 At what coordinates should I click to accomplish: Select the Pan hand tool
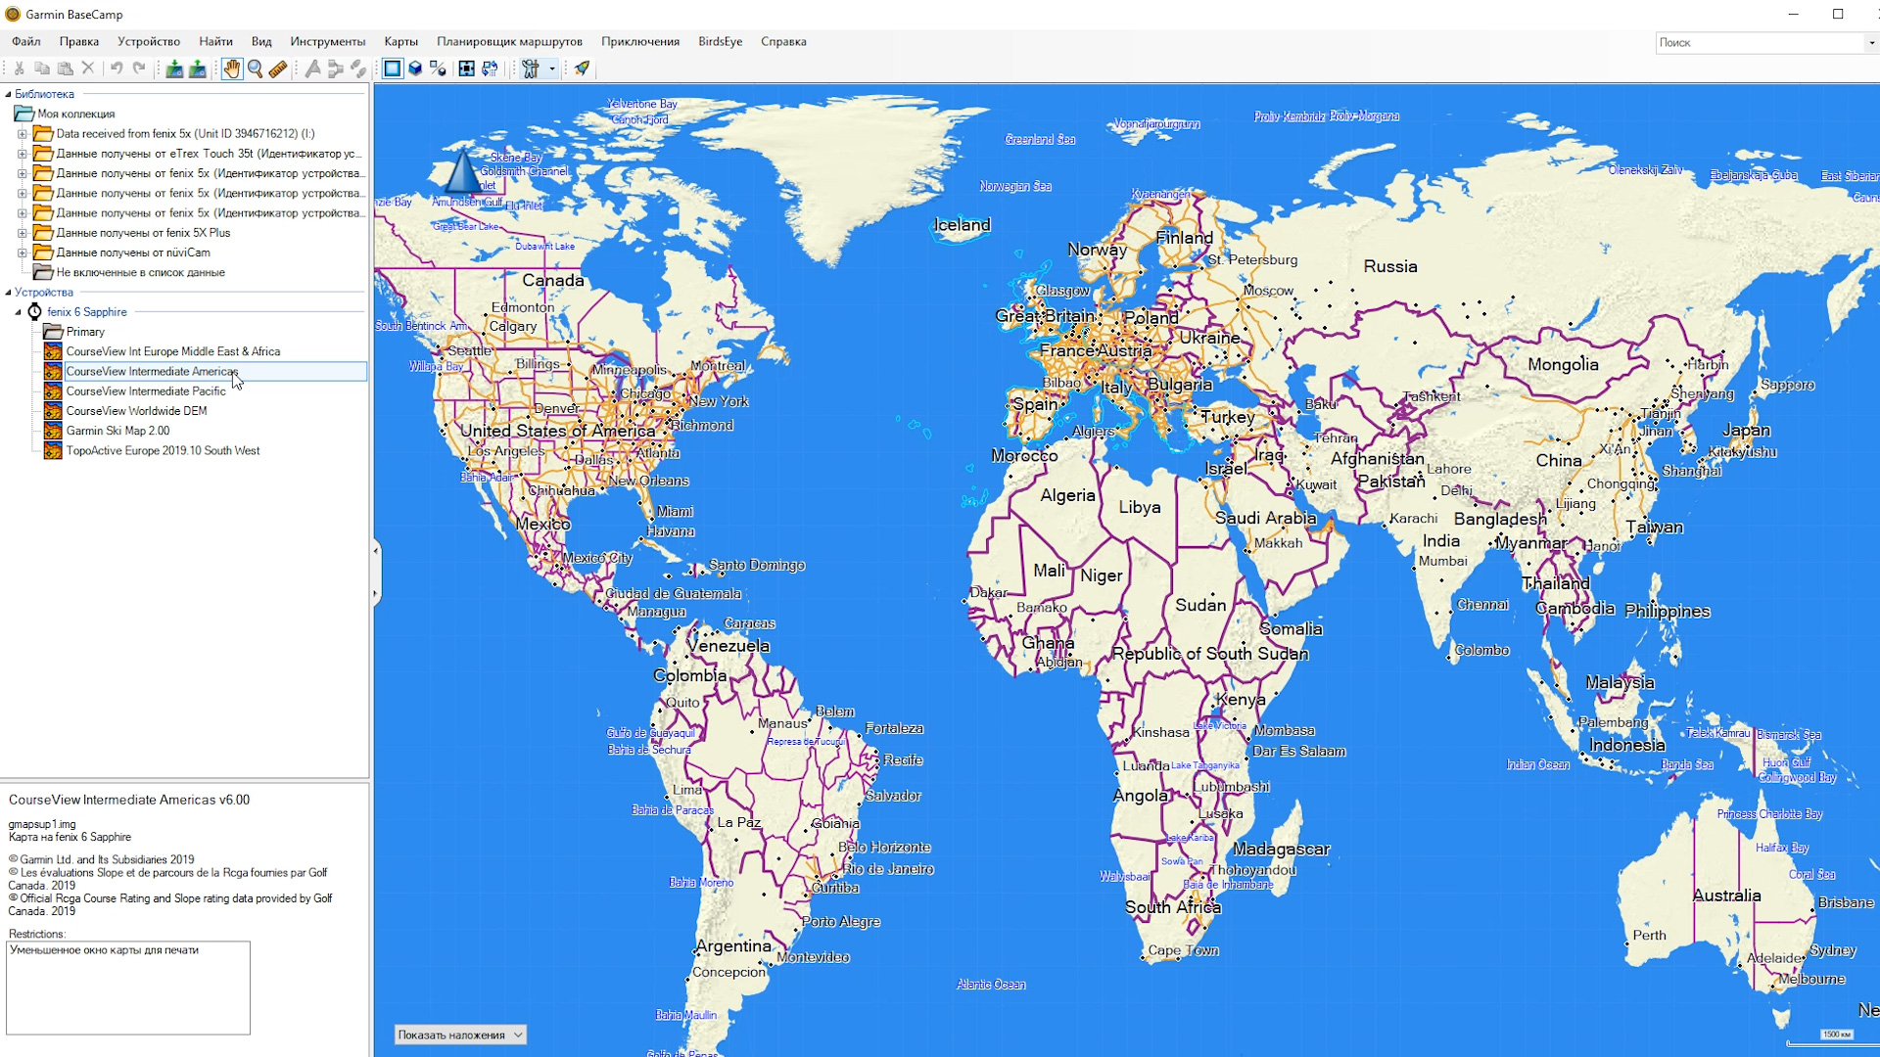click(x=231, y=69)
